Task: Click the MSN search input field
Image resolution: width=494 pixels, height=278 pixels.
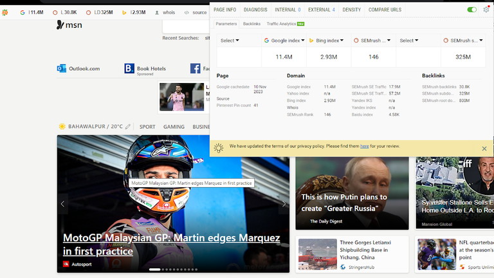Action: click(x=186, y=26)
